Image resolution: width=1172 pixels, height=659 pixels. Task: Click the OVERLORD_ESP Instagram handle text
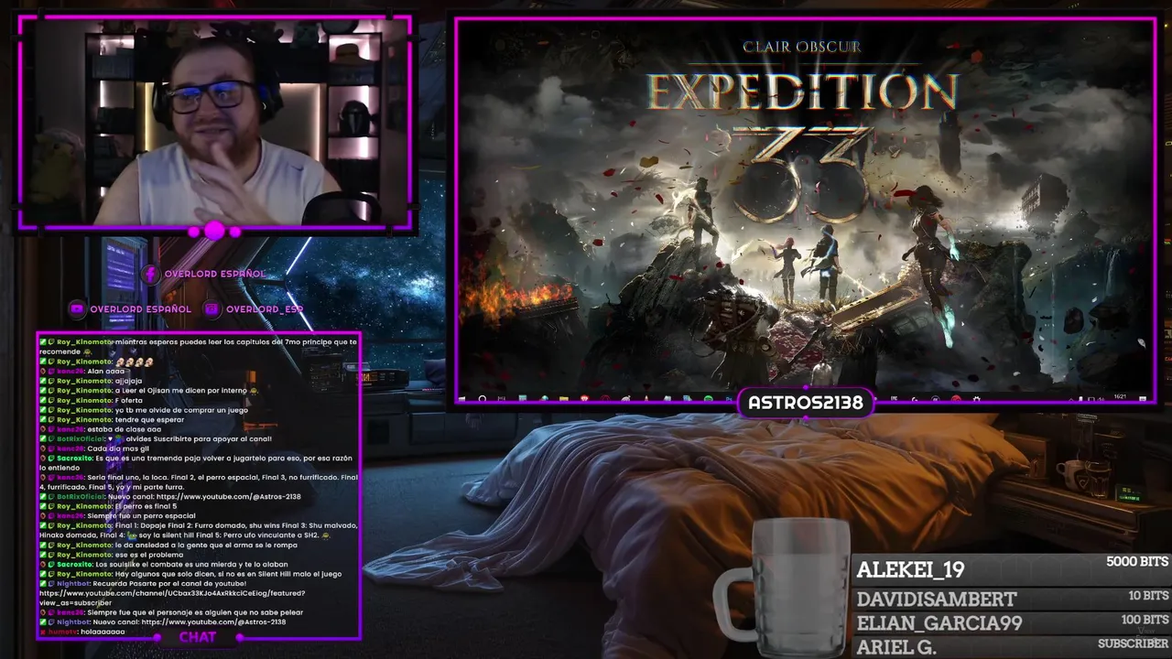[x=265, y=309]
